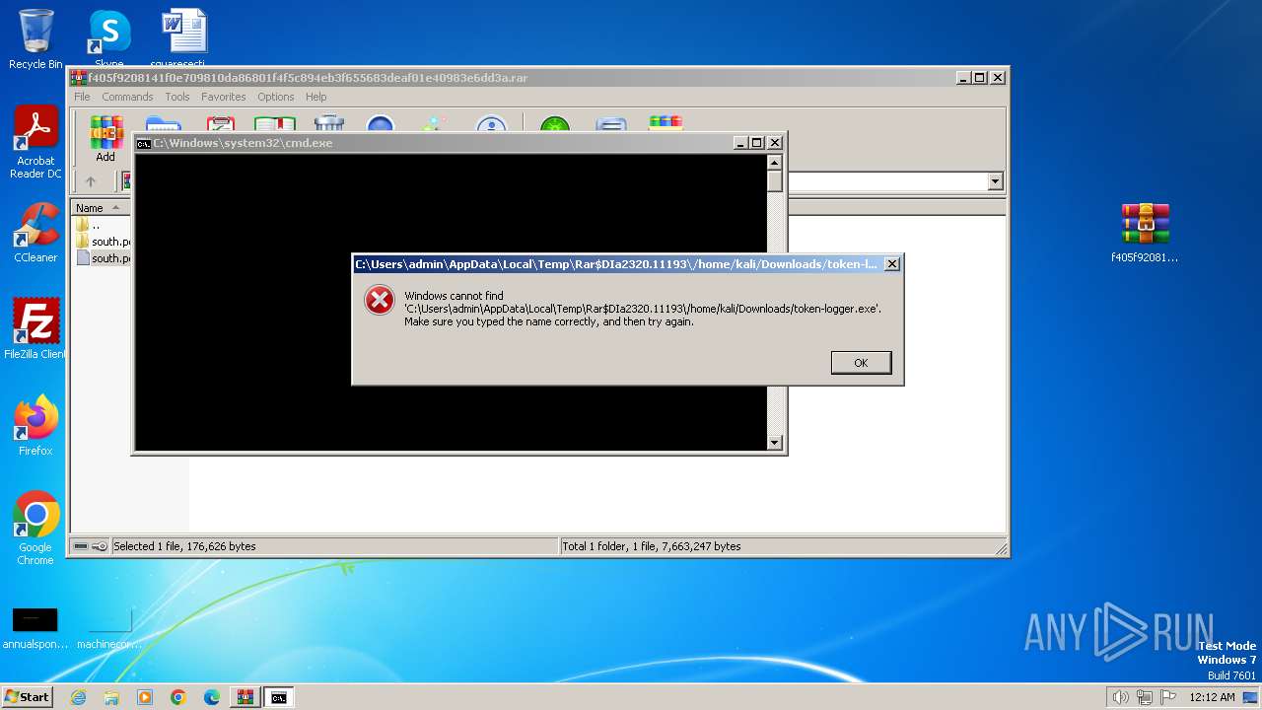Launch Microsoft Edge from the taskbar
This screenshot has height=710, width=1262.
tap(212, 697)
